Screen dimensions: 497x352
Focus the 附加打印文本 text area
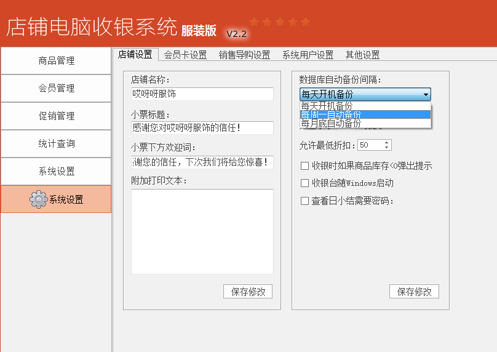tap(202, 231)
